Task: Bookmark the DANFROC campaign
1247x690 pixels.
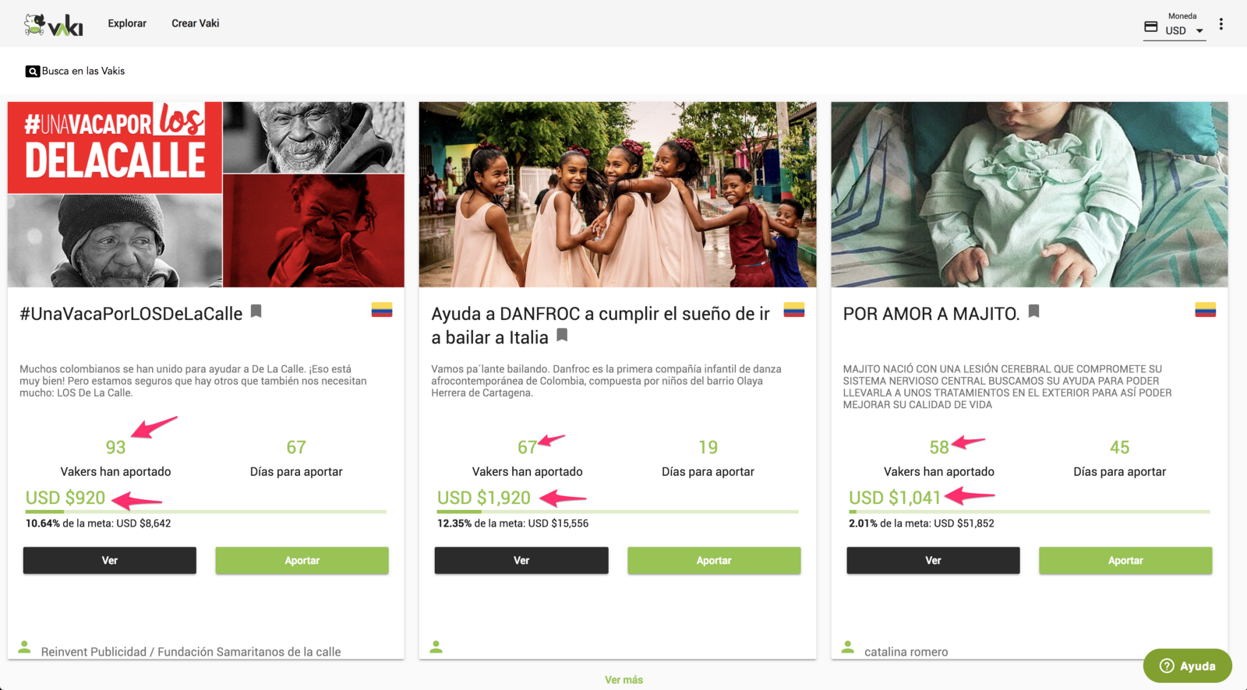Action: [x=562, y=335]
